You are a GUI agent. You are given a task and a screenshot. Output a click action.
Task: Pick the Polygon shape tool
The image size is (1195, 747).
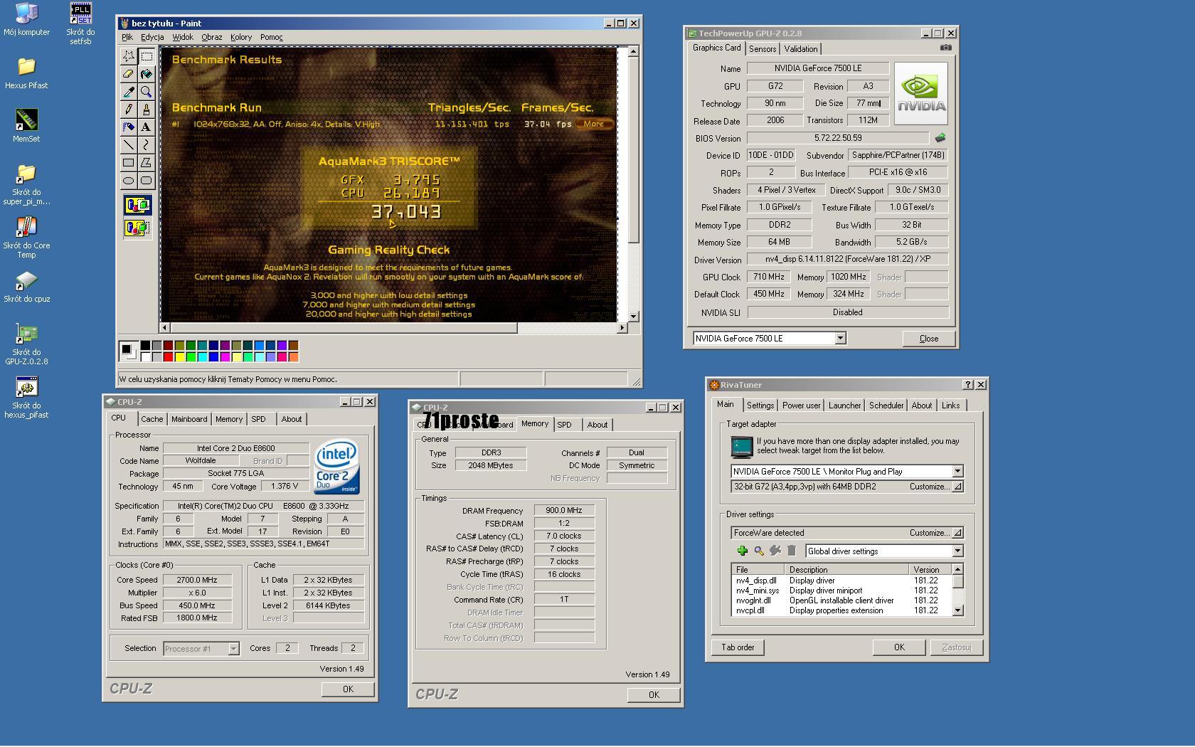[x=146, y=162]
